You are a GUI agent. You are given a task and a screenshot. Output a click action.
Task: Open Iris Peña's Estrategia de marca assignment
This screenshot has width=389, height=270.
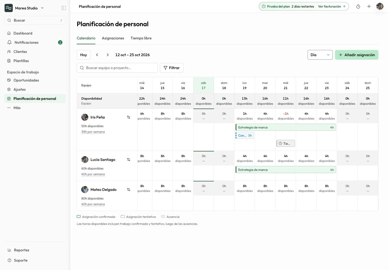286,127
